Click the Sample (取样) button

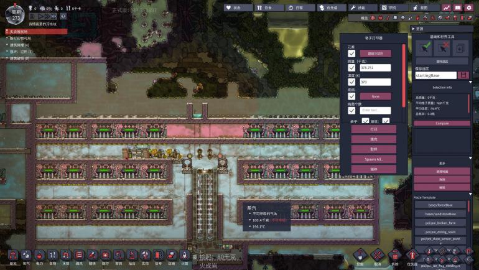tap(374, 149)
